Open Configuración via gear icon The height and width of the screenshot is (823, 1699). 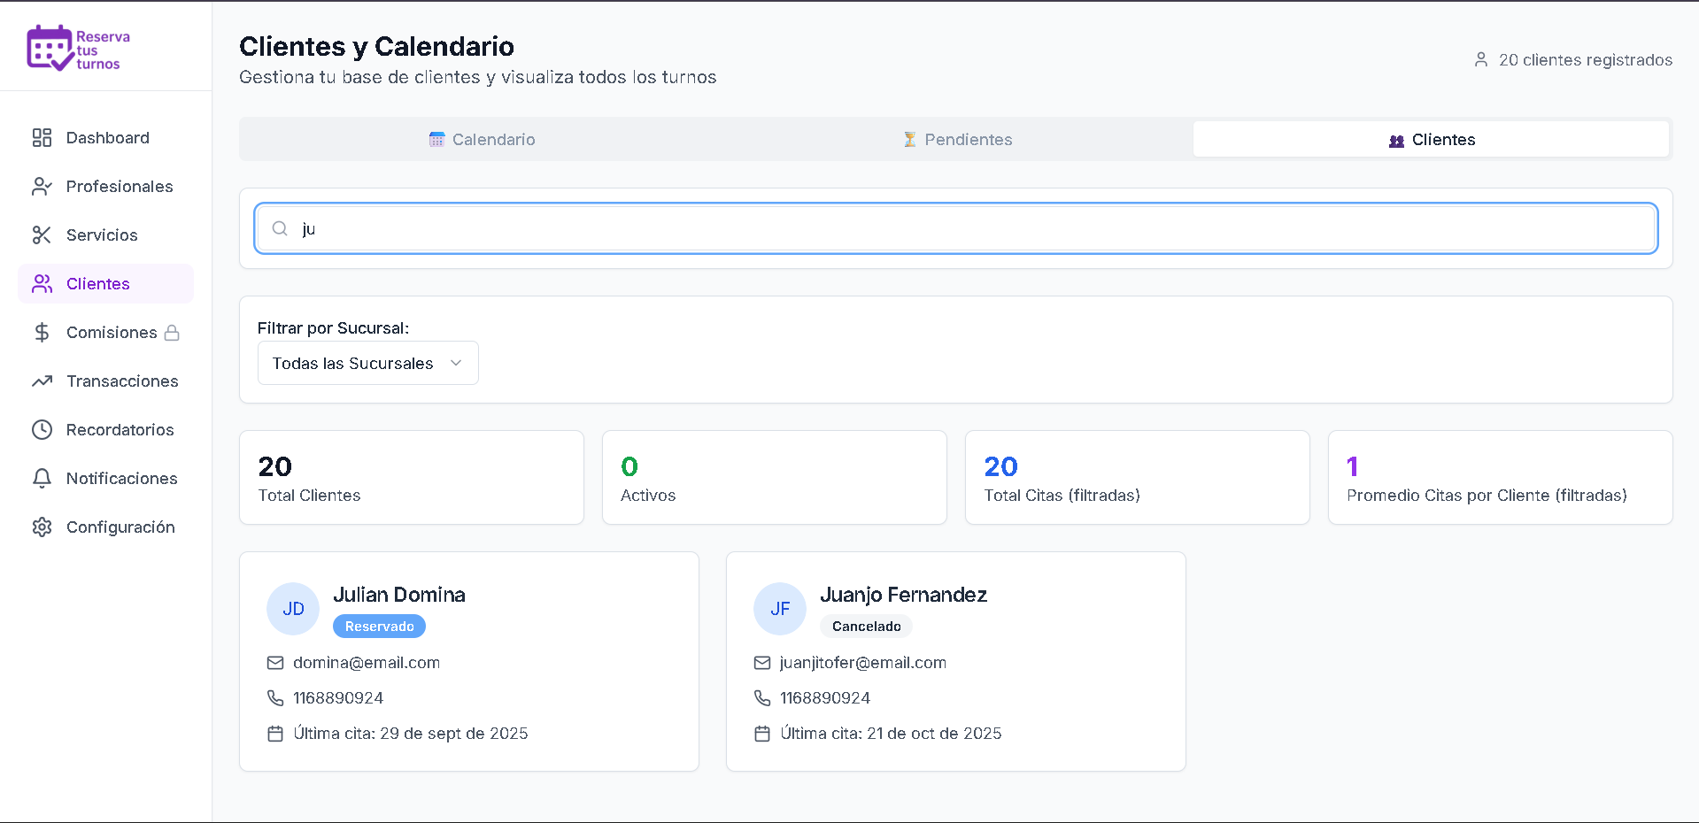(42, 527)
